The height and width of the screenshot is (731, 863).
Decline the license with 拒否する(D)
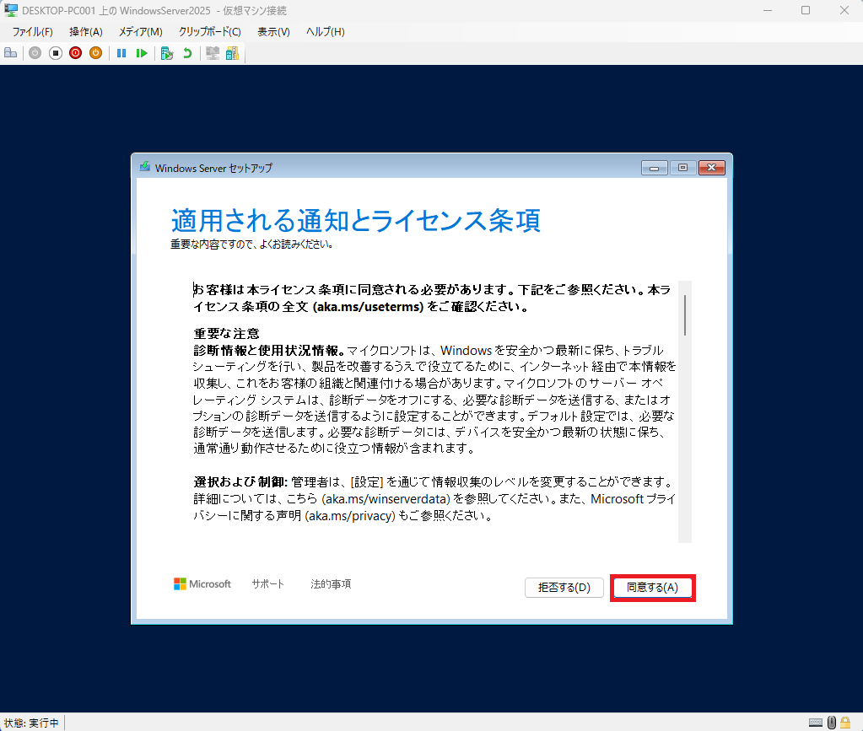coord(564,588)
